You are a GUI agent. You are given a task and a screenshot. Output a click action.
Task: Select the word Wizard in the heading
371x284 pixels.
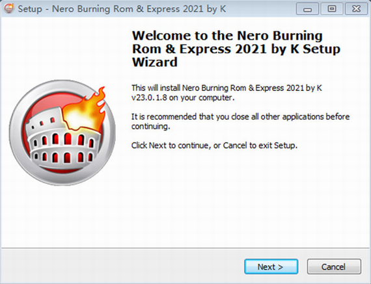pos(155,62)
